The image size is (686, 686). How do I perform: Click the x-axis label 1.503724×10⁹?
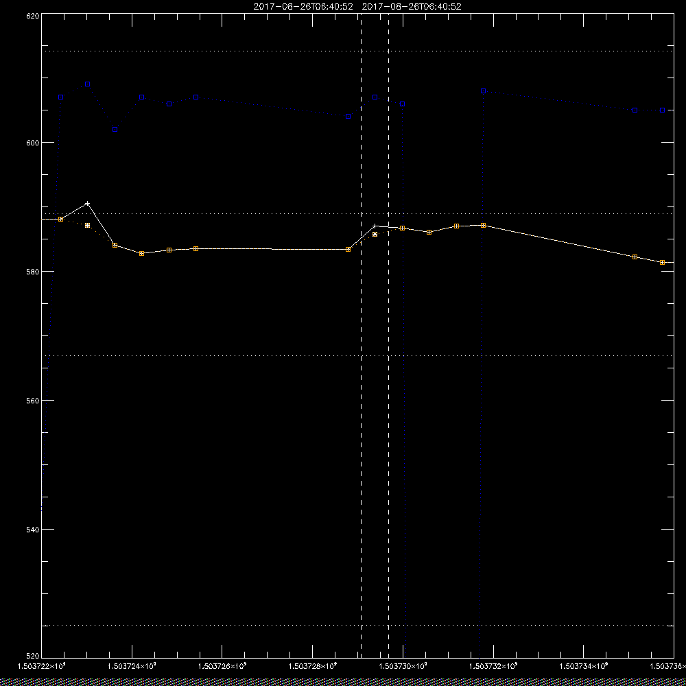(x=132, y=666)
